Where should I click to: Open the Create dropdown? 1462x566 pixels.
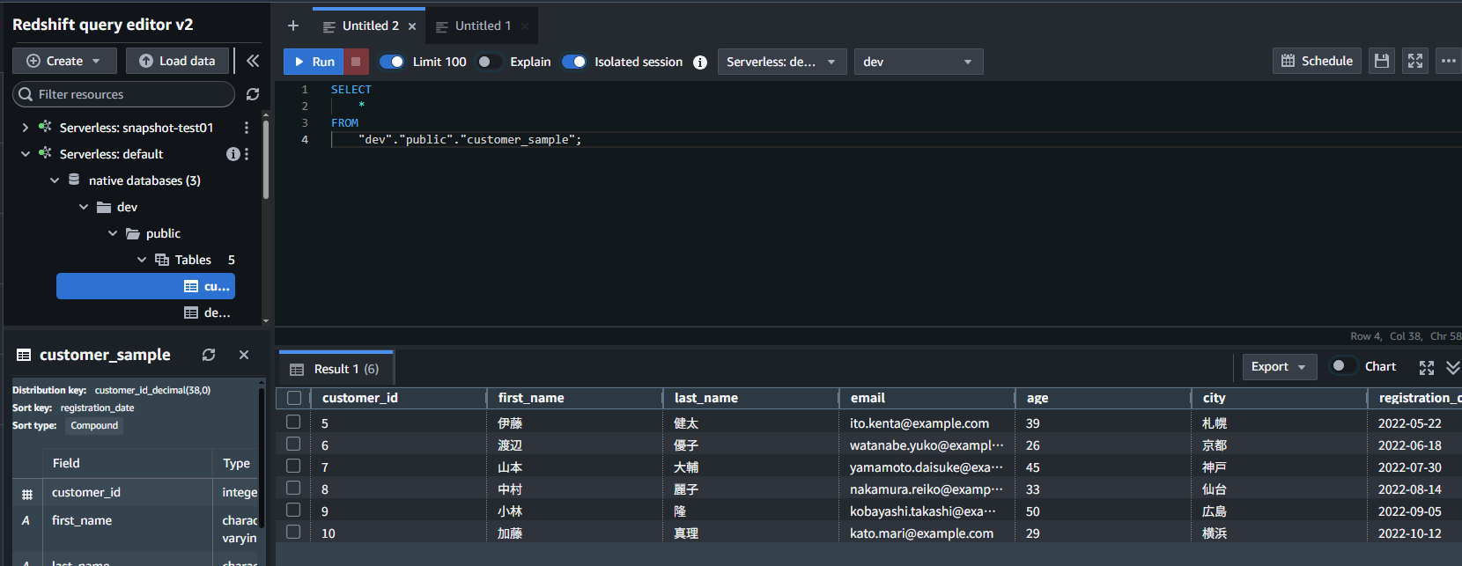(x=63, y=61)
